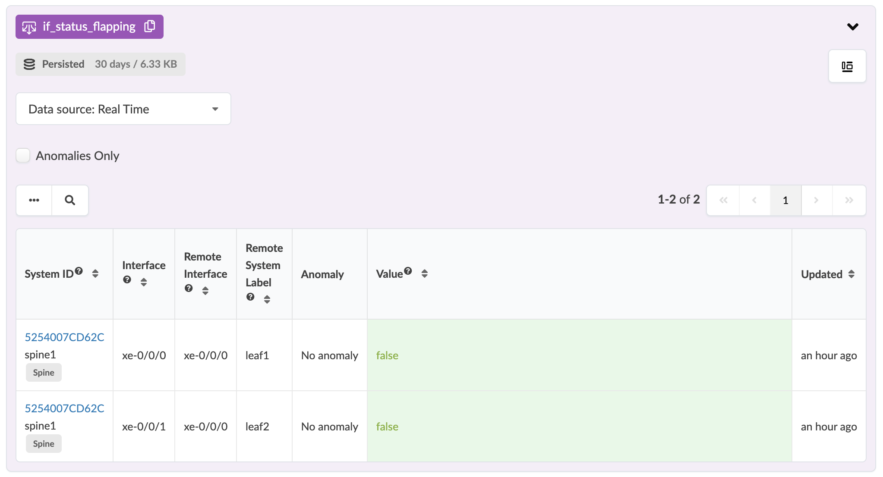The image size is (883, 477).
Task: Copy the if_status_flapping stage name
Action: 150,26
